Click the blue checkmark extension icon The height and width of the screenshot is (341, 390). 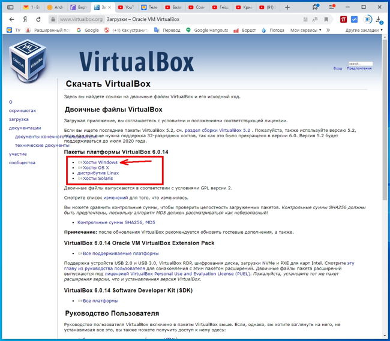(x=354, y=19)
